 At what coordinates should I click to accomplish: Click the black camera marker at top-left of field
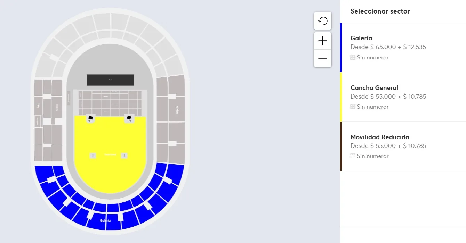(x=91, y=118)
